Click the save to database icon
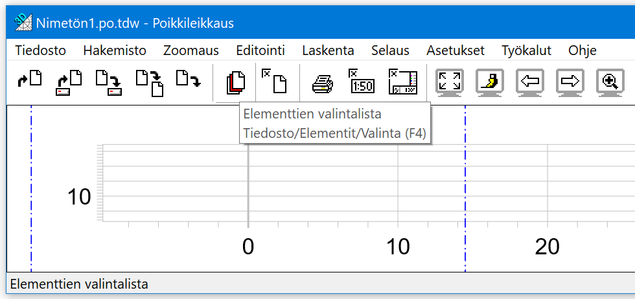The width and height of the screenshot is (635, 299). tap(108, 82)
